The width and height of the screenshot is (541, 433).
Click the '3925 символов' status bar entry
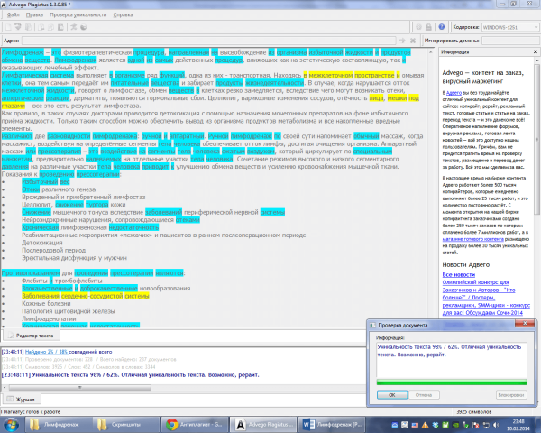(473, 411)
